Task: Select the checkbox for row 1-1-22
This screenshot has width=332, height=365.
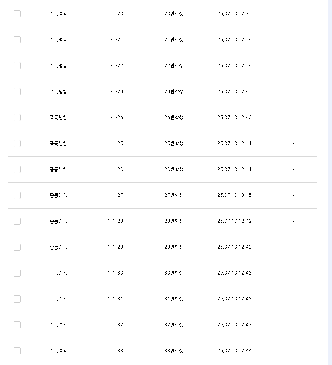Action: [17, 66]
